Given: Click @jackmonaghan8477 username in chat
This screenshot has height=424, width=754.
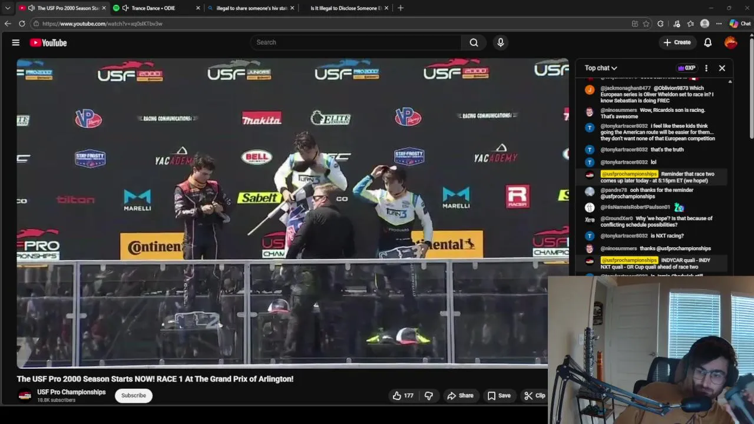Looking at the screenshot, I should click(626, 88).
